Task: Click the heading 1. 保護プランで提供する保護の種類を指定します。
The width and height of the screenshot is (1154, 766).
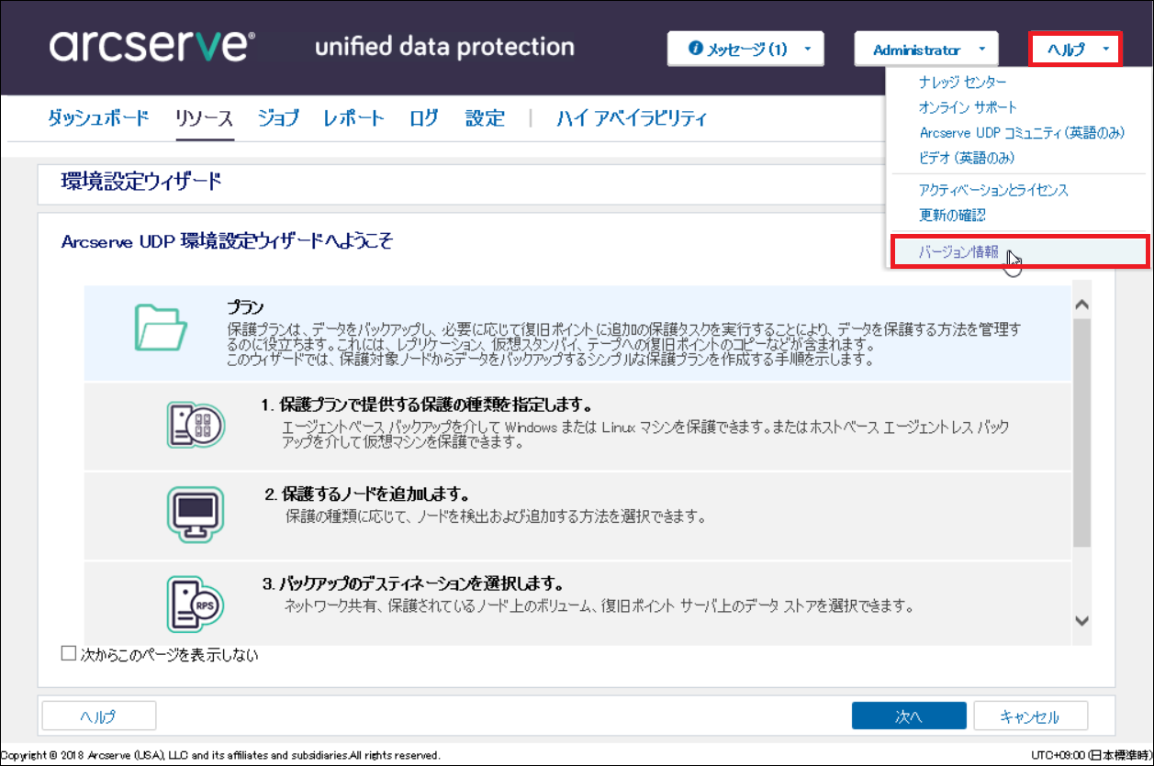Action: (x=426, y=405)
